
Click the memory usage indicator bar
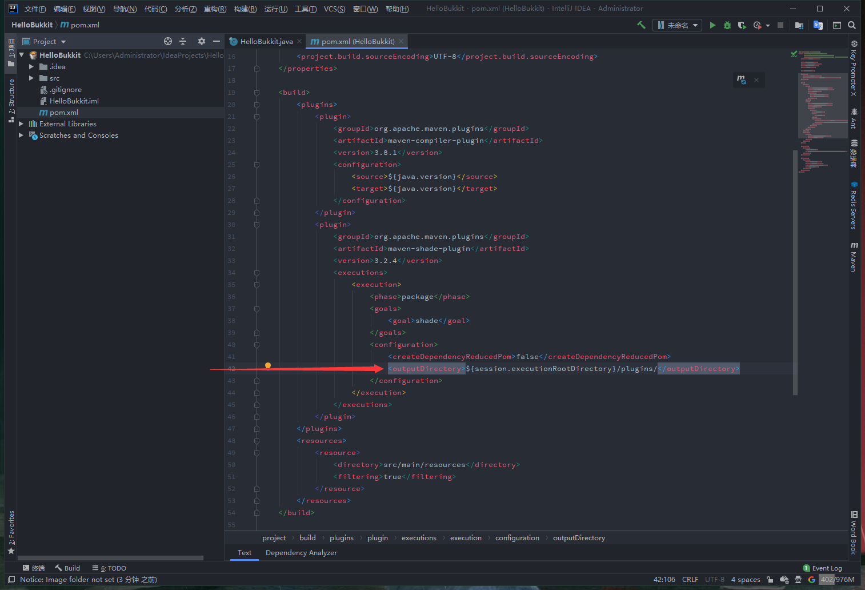837,579
